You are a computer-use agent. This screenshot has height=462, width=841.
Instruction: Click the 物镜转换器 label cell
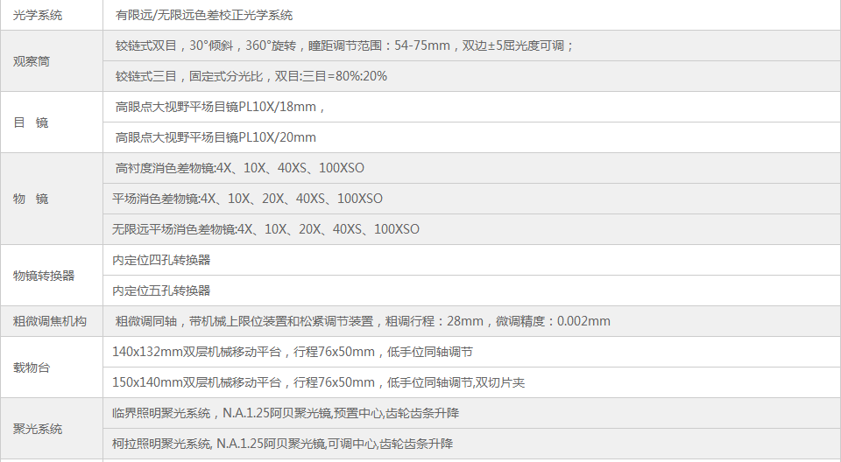click(x=44, y=276)
